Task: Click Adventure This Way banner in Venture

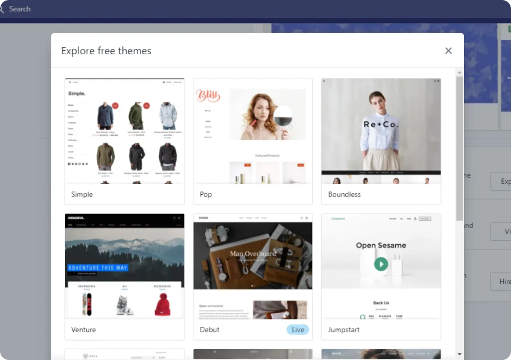Action: click(x=98, y=268)
